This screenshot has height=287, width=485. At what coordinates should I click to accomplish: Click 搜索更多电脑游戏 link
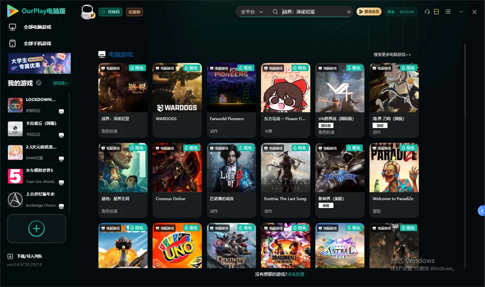[x=392, y=54]
